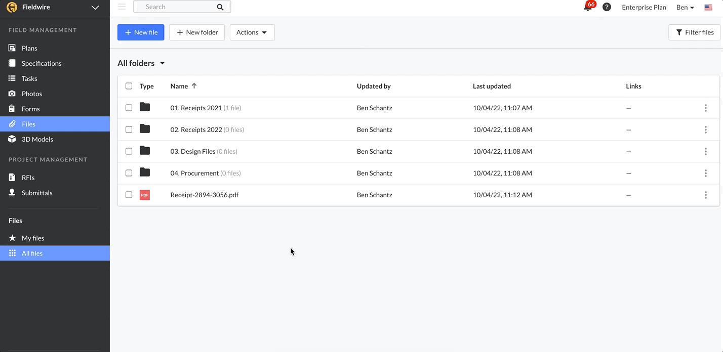Sort by the Name column header

179,86
